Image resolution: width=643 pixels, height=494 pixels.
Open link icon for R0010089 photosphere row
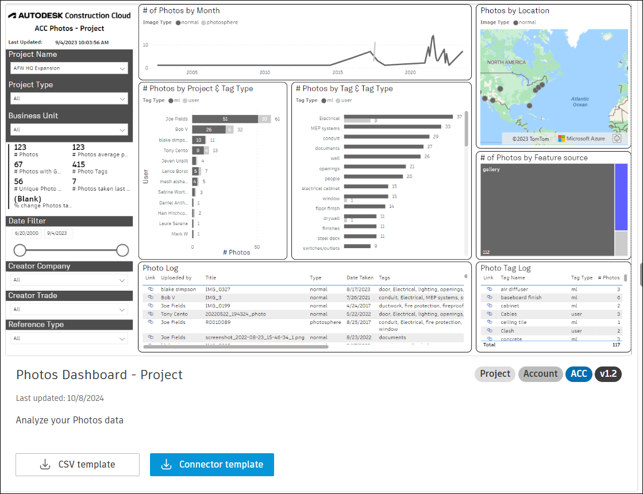click(x=151, y=322)
